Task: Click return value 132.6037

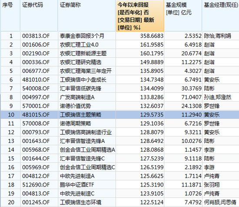Action: pos(152,106)
